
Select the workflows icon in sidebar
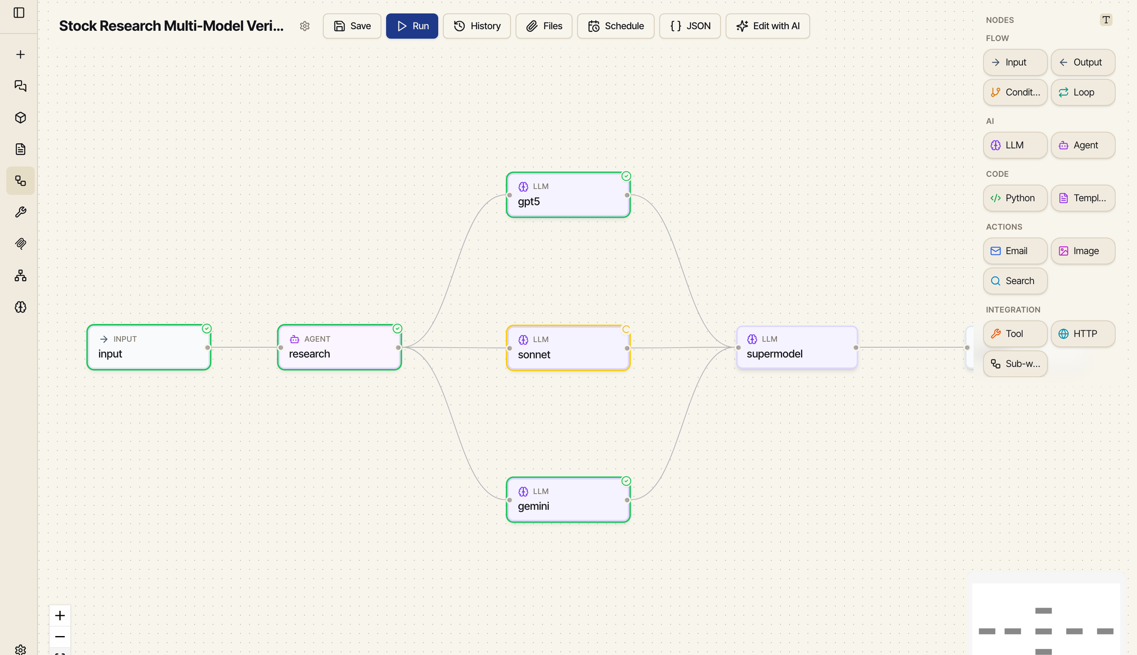pos(20,181)
